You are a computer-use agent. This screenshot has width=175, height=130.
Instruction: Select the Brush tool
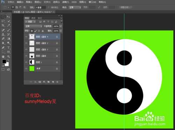point(8,30)
